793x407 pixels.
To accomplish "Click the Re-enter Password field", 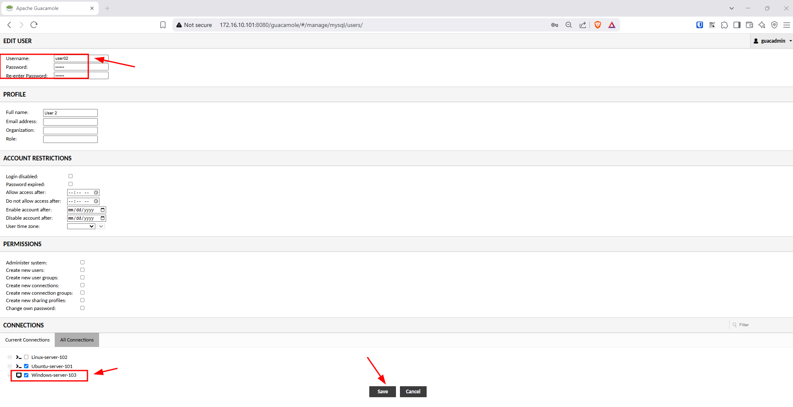I will pos(81,75).
